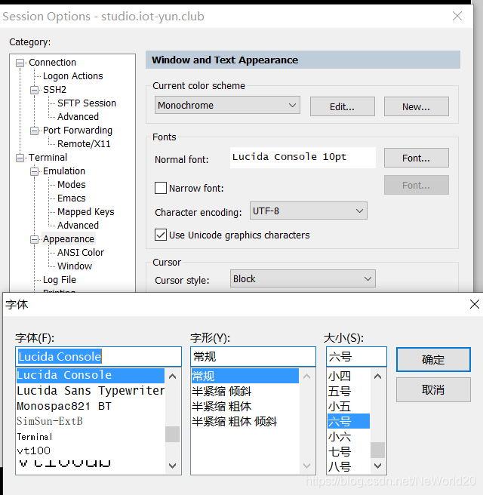Screen dimensions: 483x495
Task: Select 六号 in the size list
Action: pyautogui.click(x=349, y=422)
